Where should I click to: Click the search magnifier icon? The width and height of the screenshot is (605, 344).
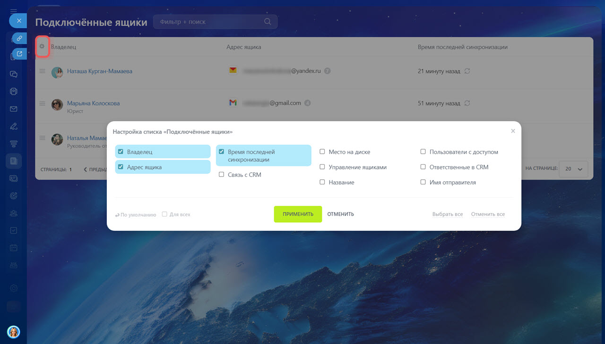point(268,22)
